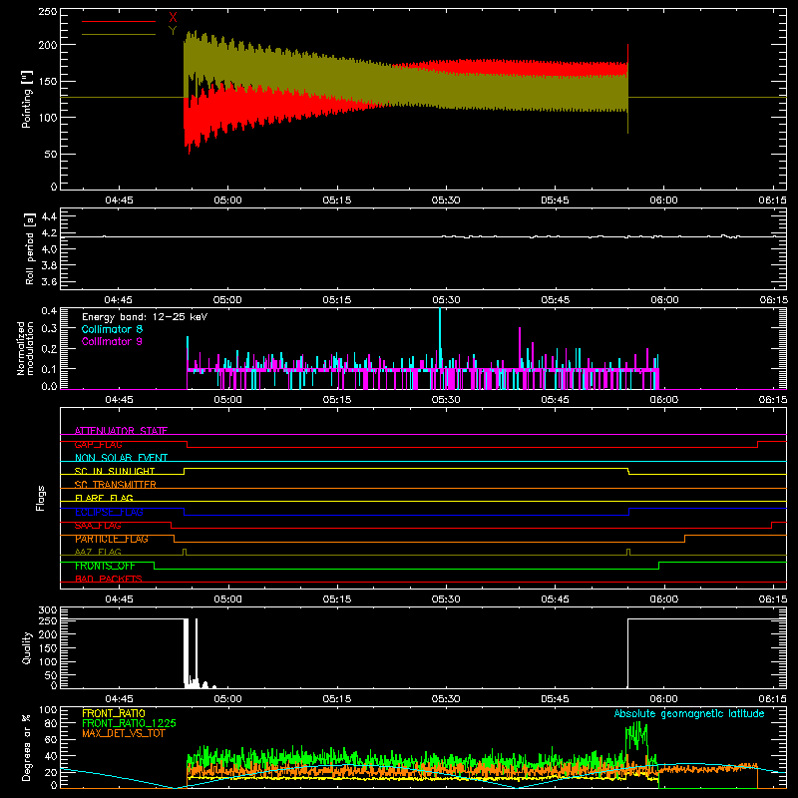
Task: Click the 4.0 roll period tick label
Action: pyautogui.click(x=48, y=249)
